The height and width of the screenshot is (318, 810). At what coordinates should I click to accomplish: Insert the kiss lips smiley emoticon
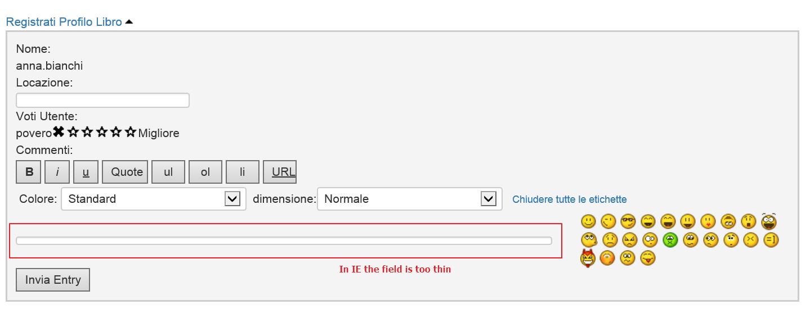click(x=708, y=221)
